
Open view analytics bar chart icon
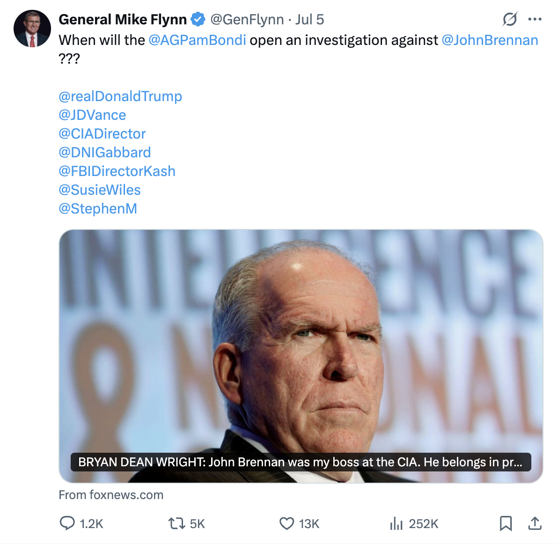396,523
